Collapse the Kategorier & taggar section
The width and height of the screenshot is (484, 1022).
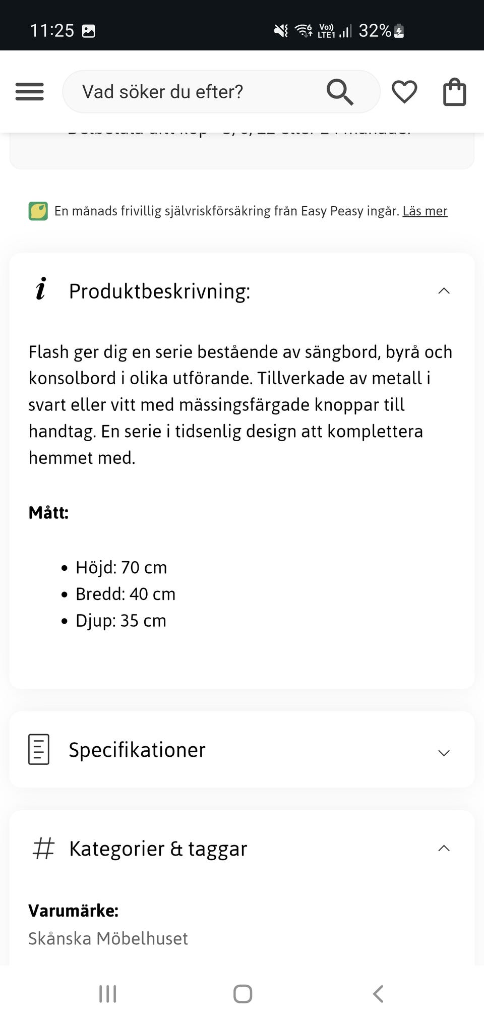click(444, 849)
